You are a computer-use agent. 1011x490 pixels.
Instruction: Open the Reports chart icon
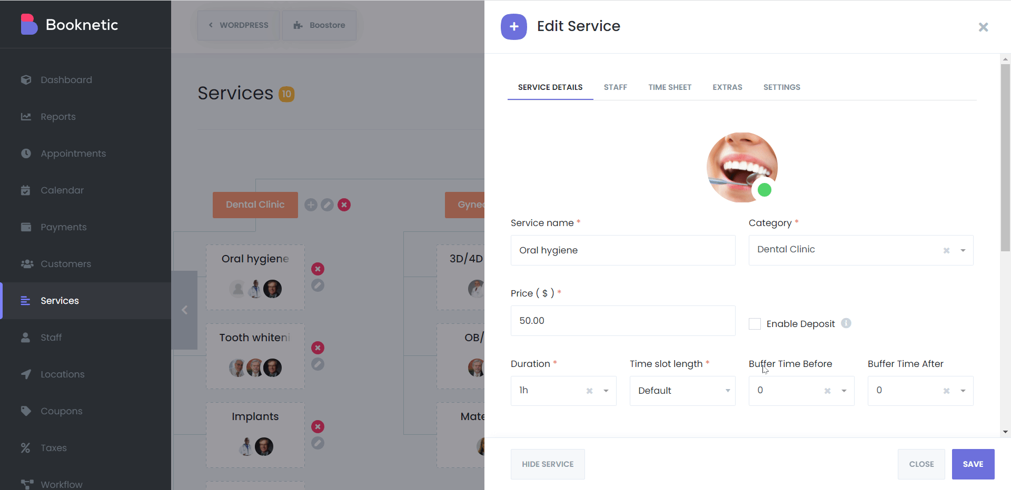point(26,117)
